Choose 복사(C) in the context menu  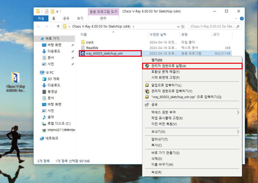pos(192,145)
